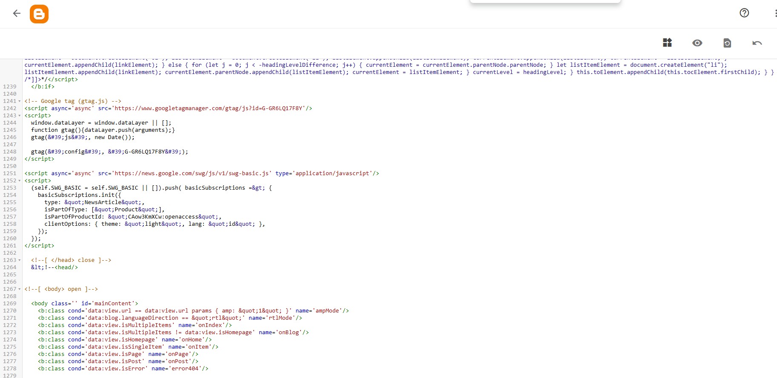Preview theme with the eye icon
The width and height of the screenshot is (777, 378).
[697, 43]
